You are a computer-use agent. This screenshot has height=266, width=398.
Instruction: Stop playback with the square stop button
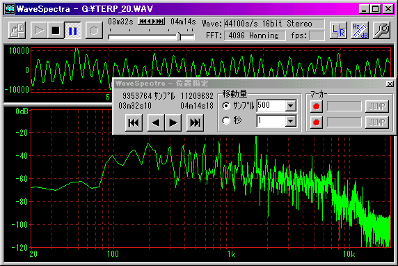tap(56, 30)
